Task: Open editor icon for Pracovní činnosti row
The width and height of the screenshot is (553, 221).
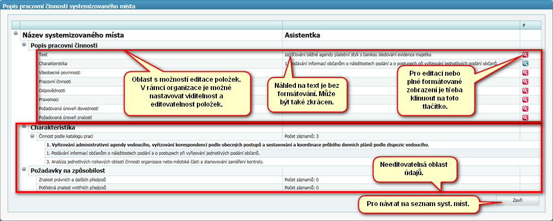Action: (x=524, y=82)
